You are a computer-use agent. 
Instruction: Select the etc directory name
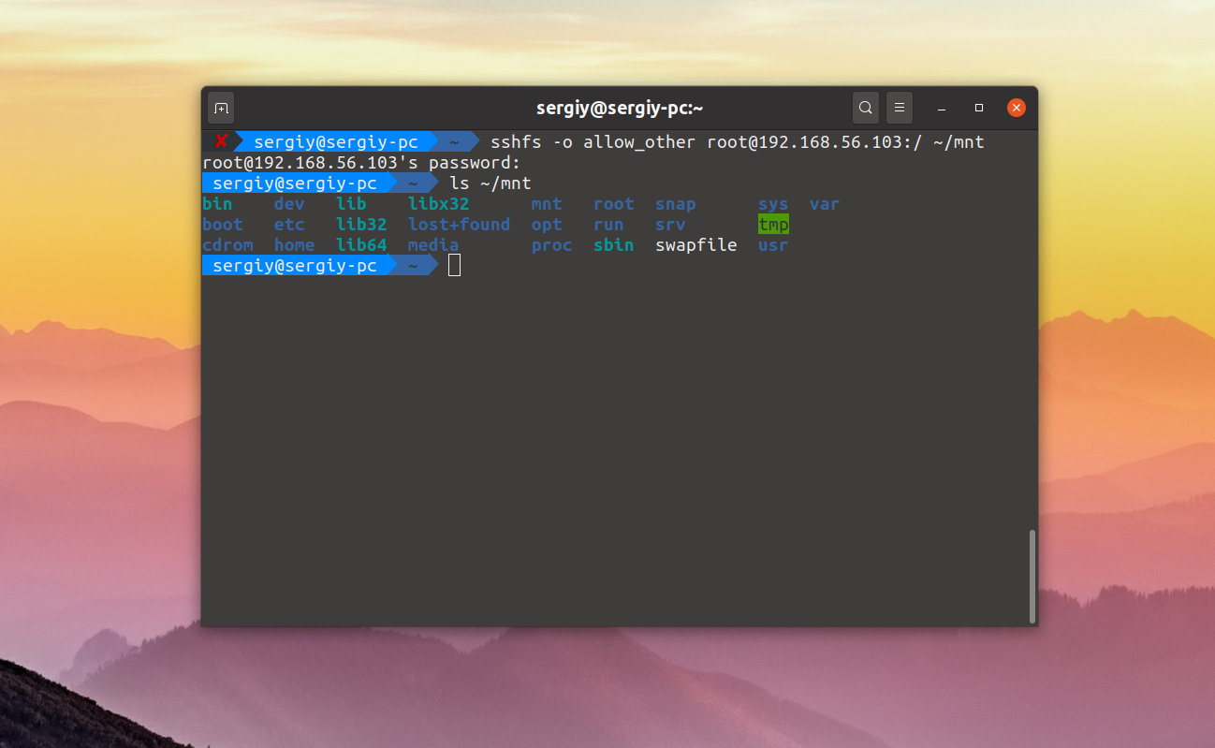[x=289, y=225]
